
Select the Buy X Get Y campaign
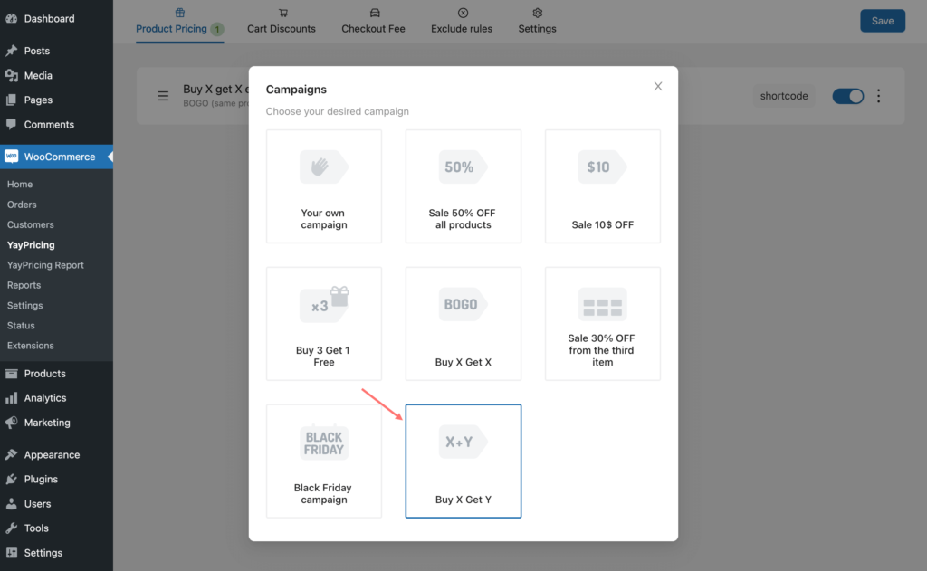click(463, 462)
